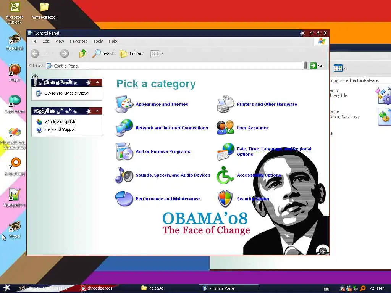The image size is (391, 293).
Task: Open the Security Center shield icon
Action: click(x=226, y=198)
